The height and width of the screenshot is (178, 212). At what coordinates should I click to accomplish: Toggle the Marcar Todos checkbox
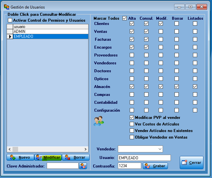coord(124,18)
